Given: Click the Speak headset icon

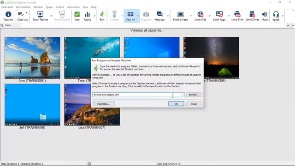Looking at the screenshot, I should [x=276, y=16].
